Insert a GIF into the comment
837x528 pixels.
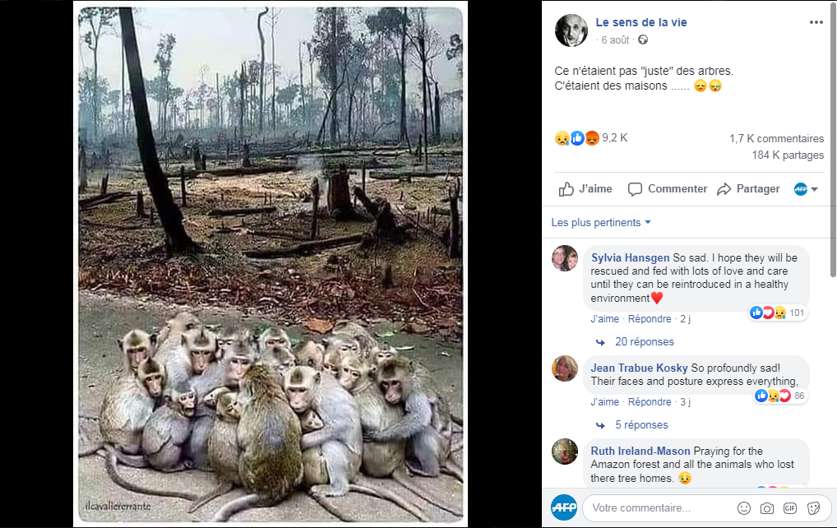coord(790,508)
